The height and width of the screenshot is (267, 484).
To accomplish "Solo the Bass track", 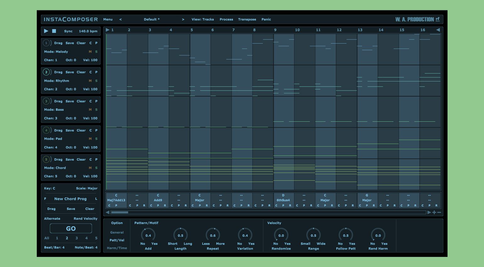I will pos(96,110).
